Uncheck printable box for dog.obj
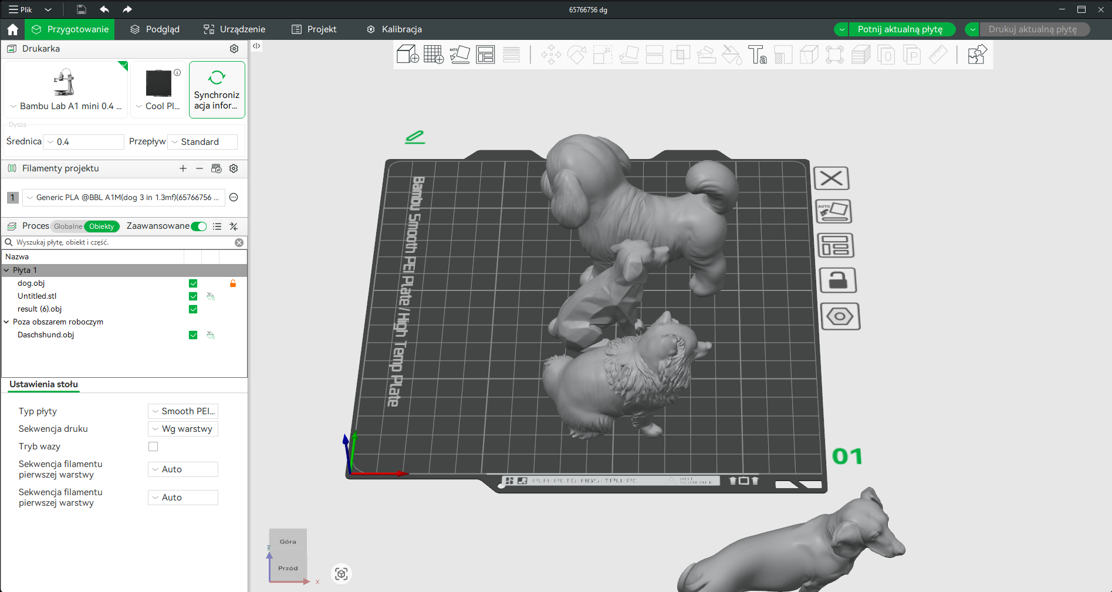This screenshot has height=592, width=1112. (193, 283)
